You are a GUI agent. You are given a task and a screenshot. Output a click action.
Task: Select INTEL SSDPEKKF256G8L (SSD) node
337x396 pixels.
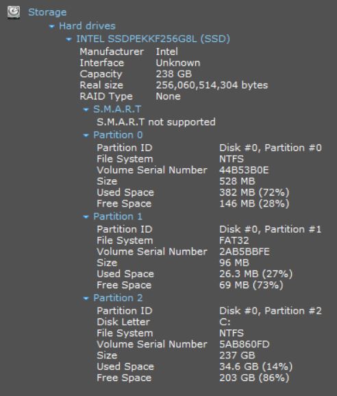point(153,39)
